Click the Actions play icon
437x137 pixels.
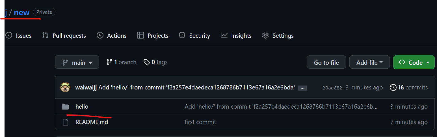coord(100,35)
